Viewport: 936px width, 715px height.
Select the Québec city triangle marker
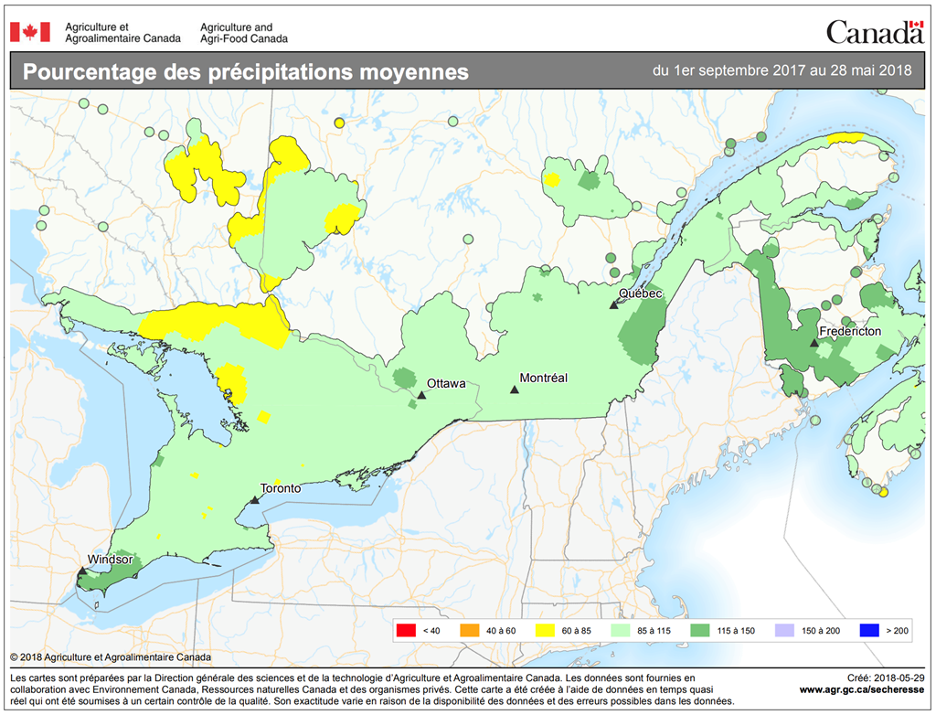pos(614,305)
